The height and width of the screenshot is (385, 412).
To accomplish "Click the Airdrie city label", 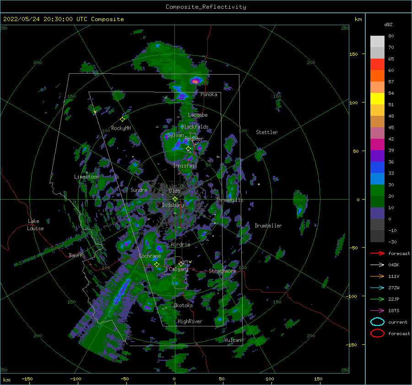I will pyautogui.click(x=180, y=244).
